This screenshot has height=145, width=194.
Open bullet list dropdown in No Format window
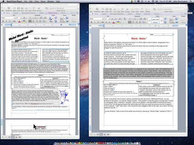132,19
